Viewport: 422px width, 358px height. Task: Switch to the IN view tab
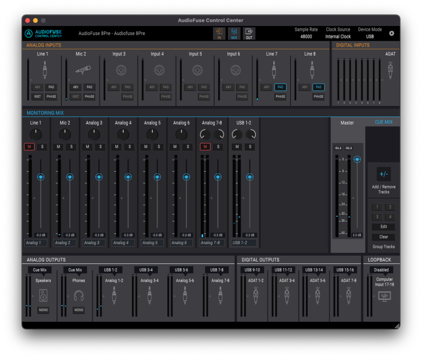pyautogui.click(x=219, y=33)
